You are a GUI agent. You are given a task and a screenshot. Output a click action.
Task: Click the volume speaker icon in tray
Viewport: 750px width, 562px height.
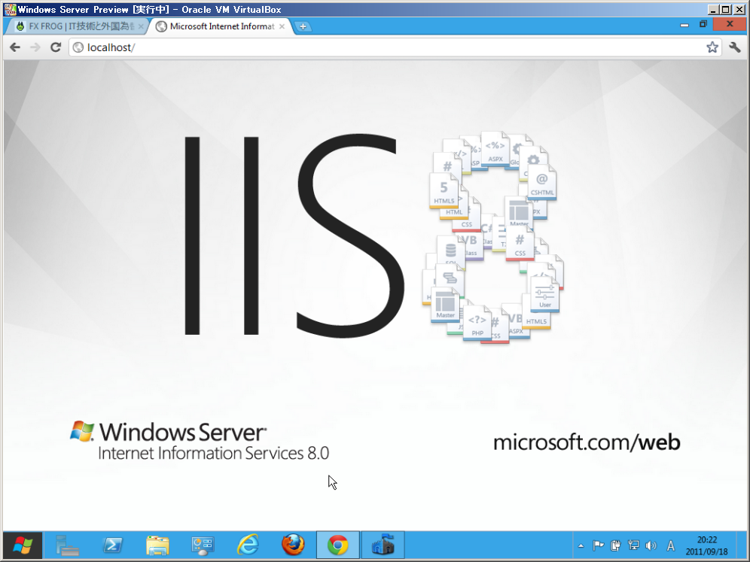pos(651,545)
